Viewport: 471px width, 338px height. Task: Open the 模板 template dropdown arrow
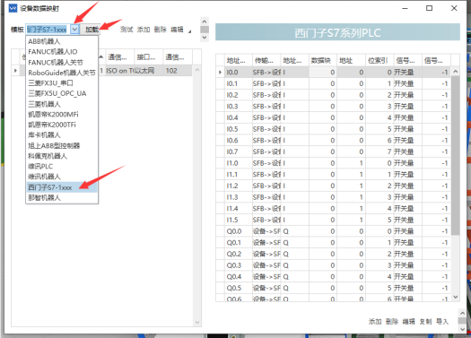tap(74, 30)
